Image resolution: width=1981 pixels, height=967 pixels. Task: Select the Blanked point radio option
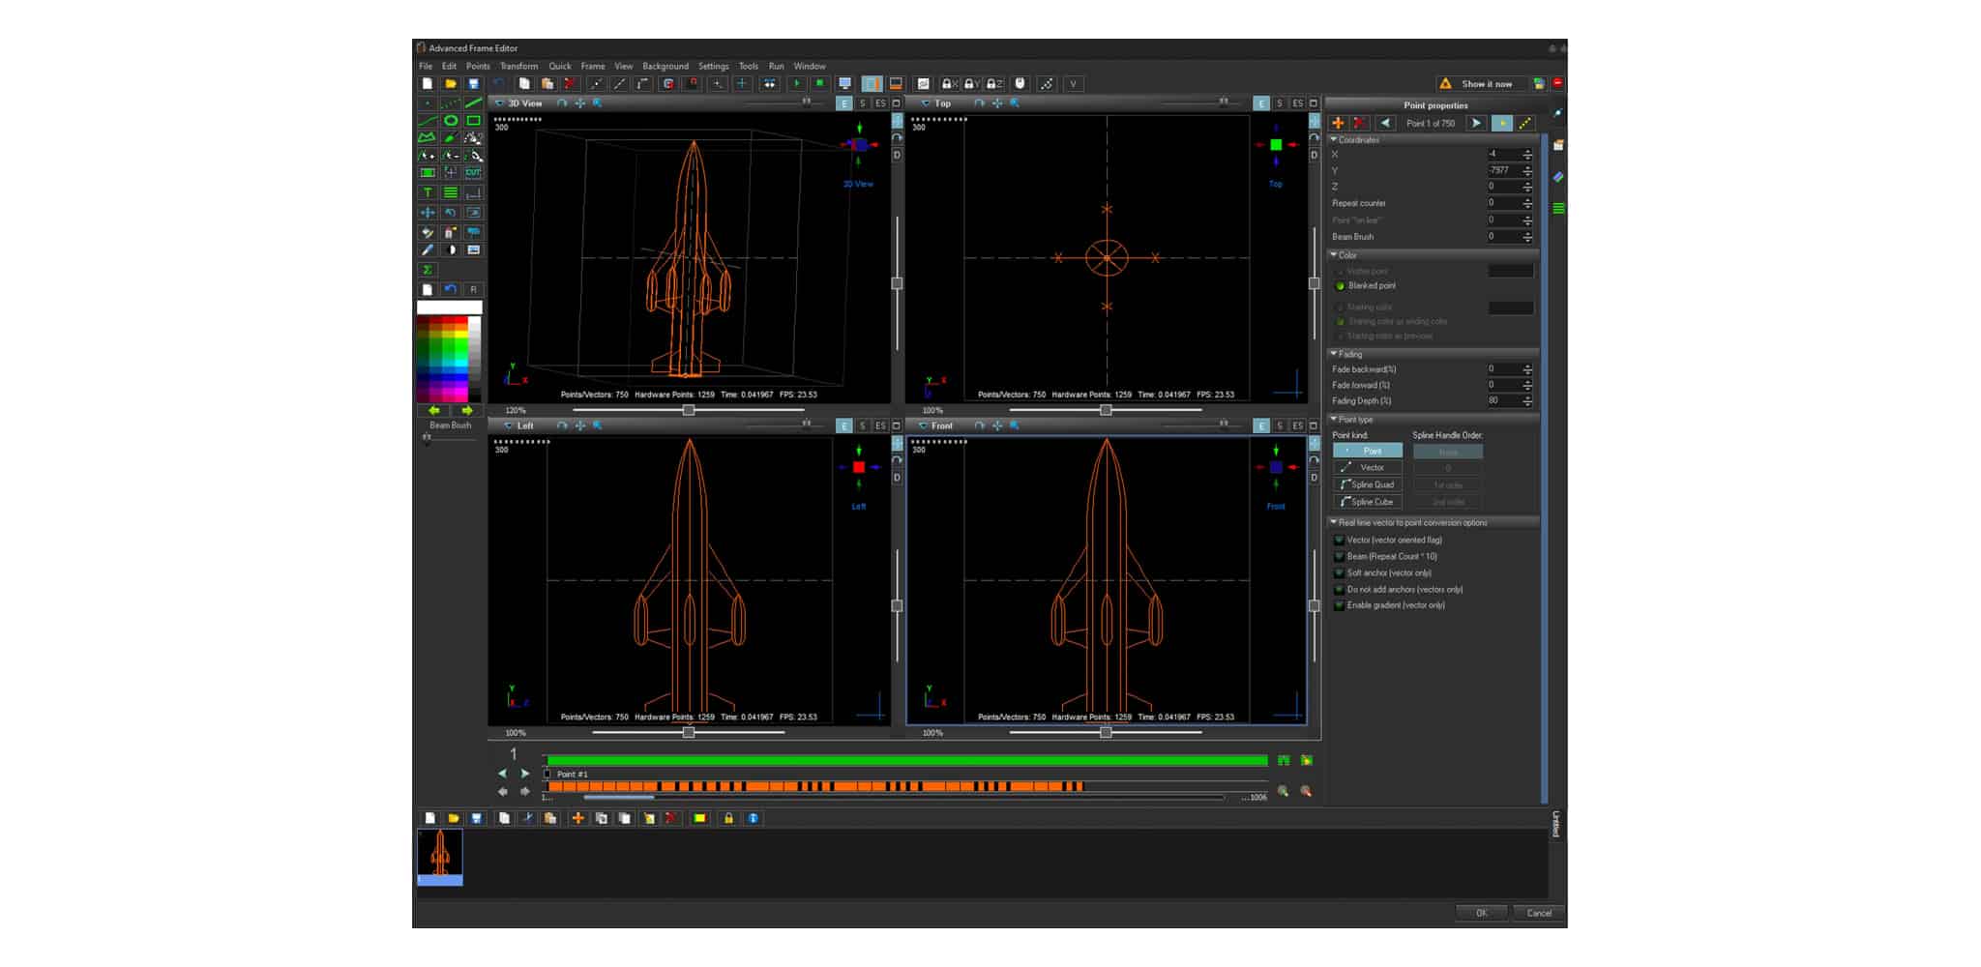(x=1340, y=286)
